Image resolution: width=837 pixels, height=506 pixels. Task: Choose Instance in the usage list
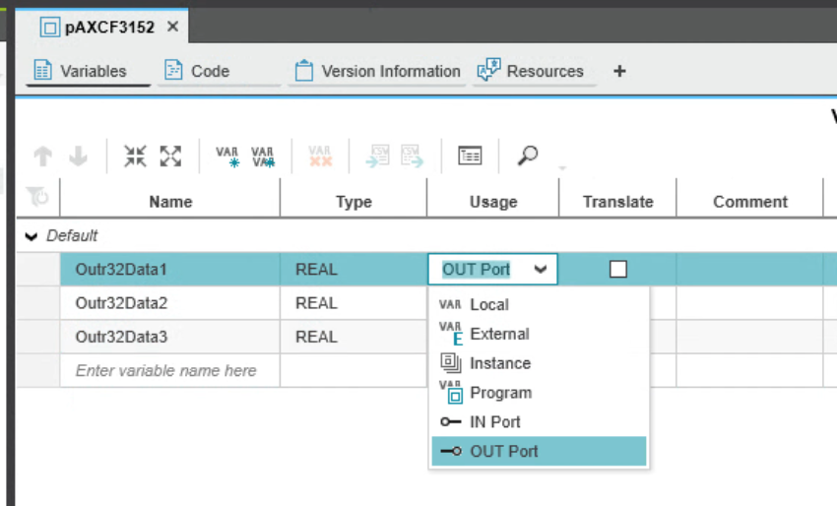539,363
